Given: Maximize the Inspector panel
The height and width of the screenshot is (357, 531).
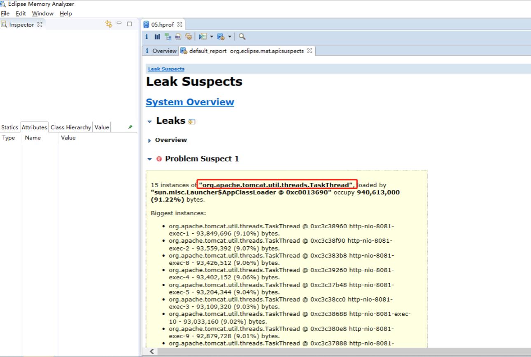Looking at the screenshot, I should click(x=129, y=25).
